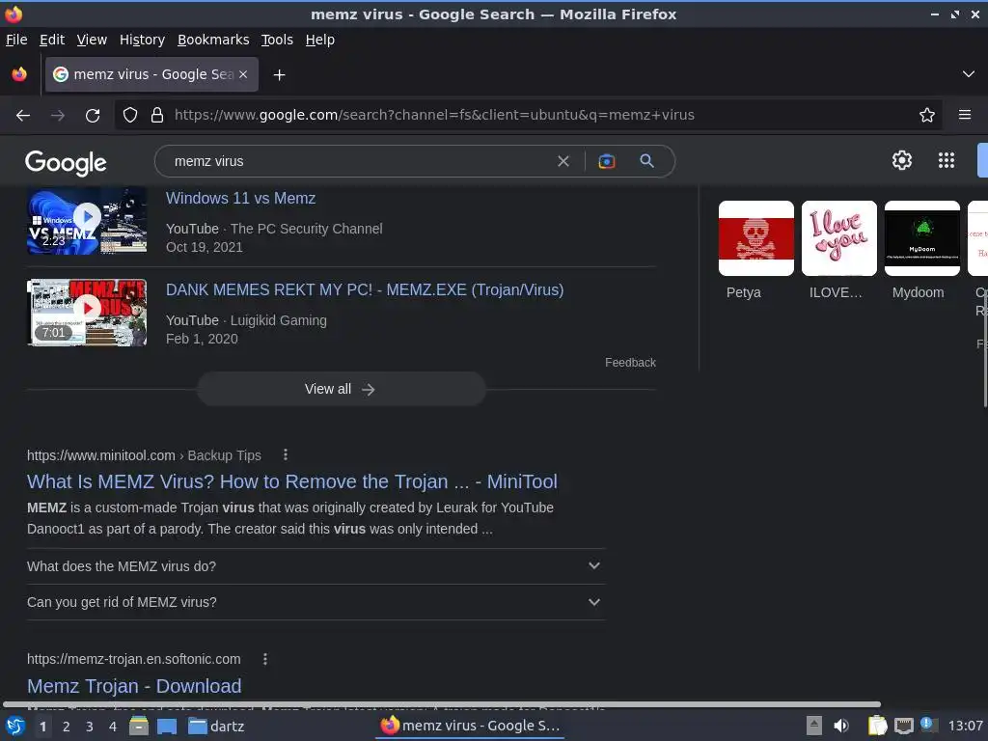Image resolution: width=988 pixels, height=741 pixels.
Task: Open a new tab with the plus button
Action: click(x=279, y=75)
